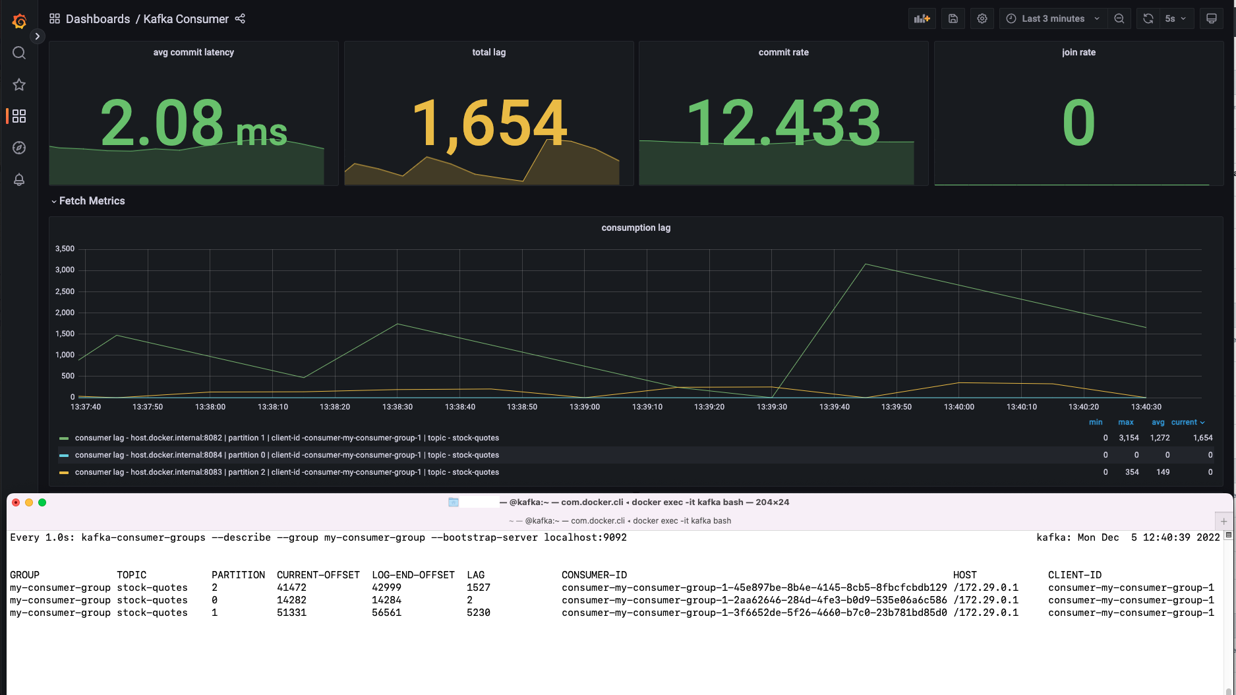Click the Kafka Consumer dashboard title

click(186, 19)
